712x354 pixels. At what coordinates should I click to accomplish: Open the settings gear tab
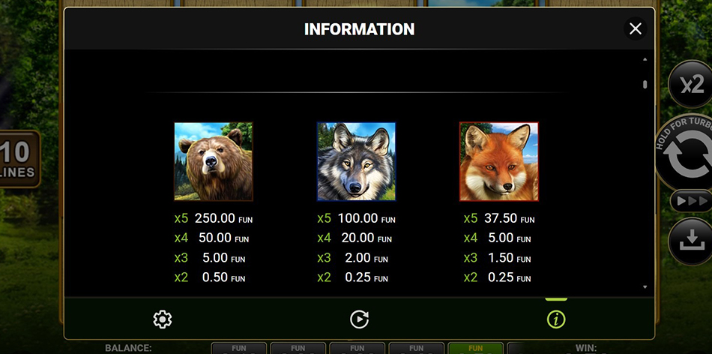(162, 319)
